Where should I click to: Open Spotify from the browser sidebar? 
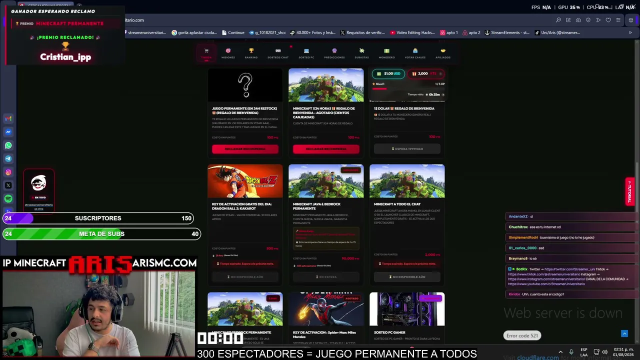point(8,198)
